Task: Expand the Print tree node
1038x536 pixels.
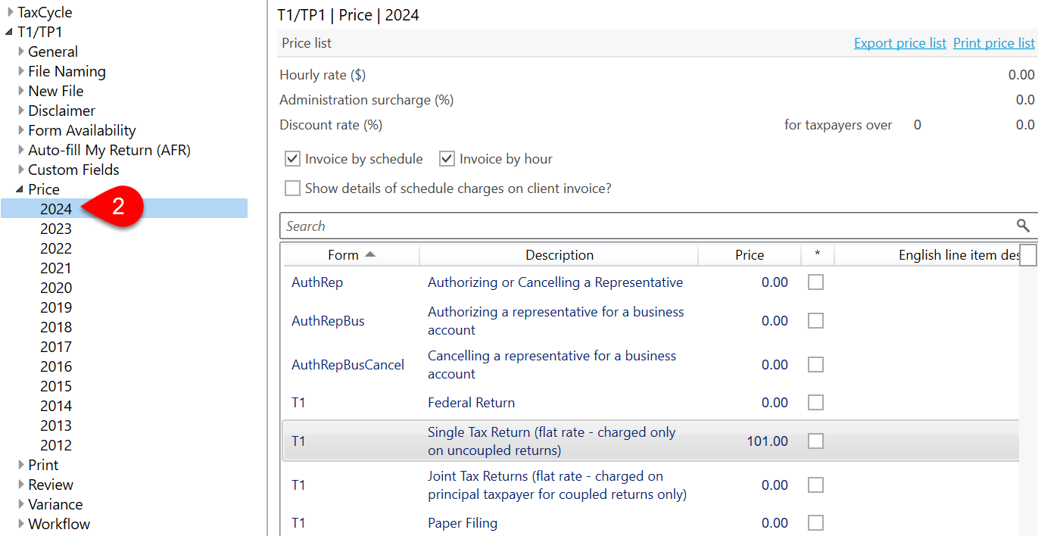Action: coord(21,465)
